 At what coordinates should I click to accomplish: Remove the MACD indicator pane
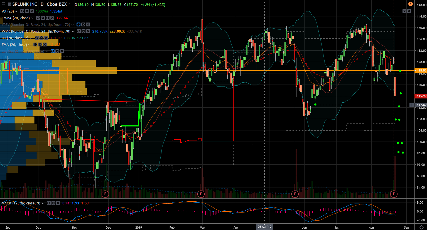(x=58, y=203)
